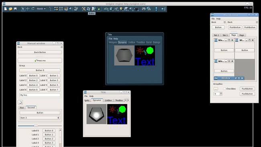Click upper PushButton in GroupBox
This screenshot has height=147, width=261.
click(247, 89)
